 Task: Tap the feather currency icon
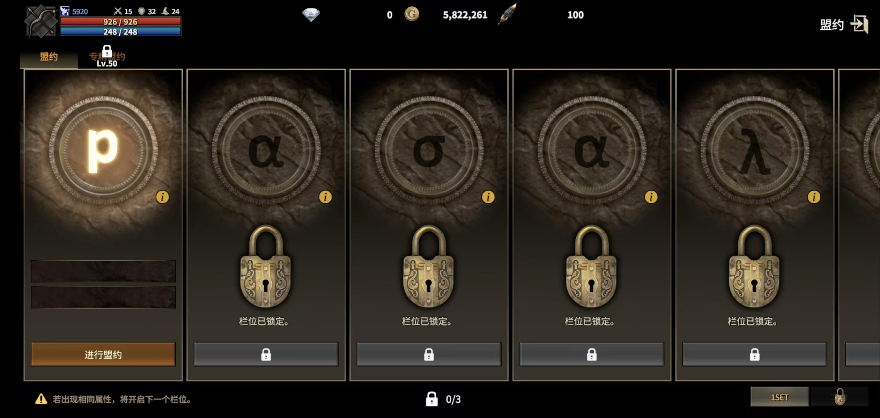tap(507, 14)
